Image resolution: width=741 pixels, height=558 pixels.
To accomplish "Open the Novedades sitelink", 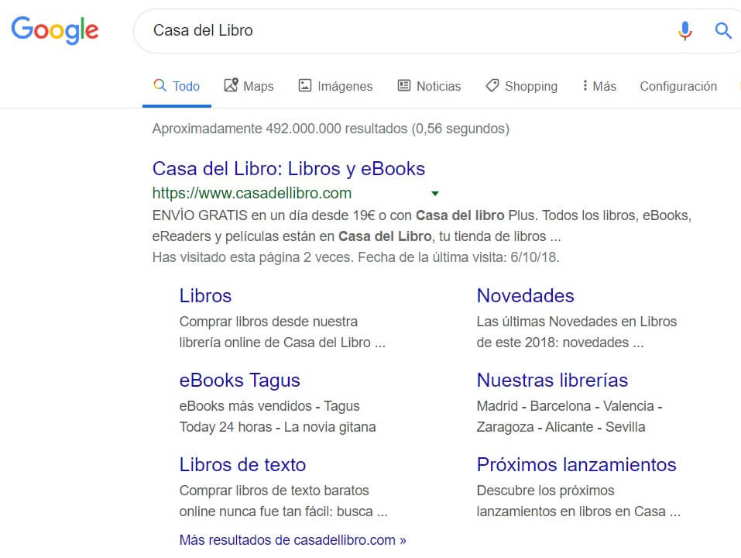I will tap(526, 295).
